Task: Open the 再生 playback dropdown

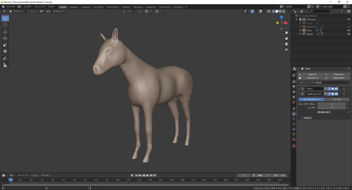Action: 13,175
